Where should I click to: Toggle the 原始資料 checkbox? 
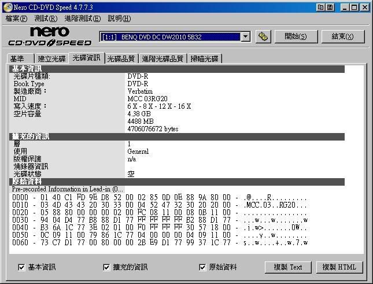(202, 267)
